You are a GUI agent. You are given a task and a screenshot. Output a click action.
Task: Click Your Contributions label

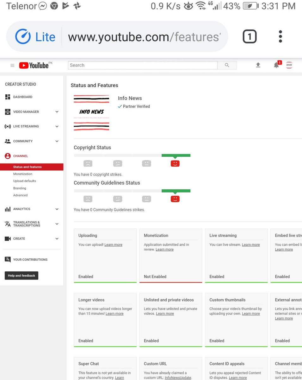click(x=30, y=260)
